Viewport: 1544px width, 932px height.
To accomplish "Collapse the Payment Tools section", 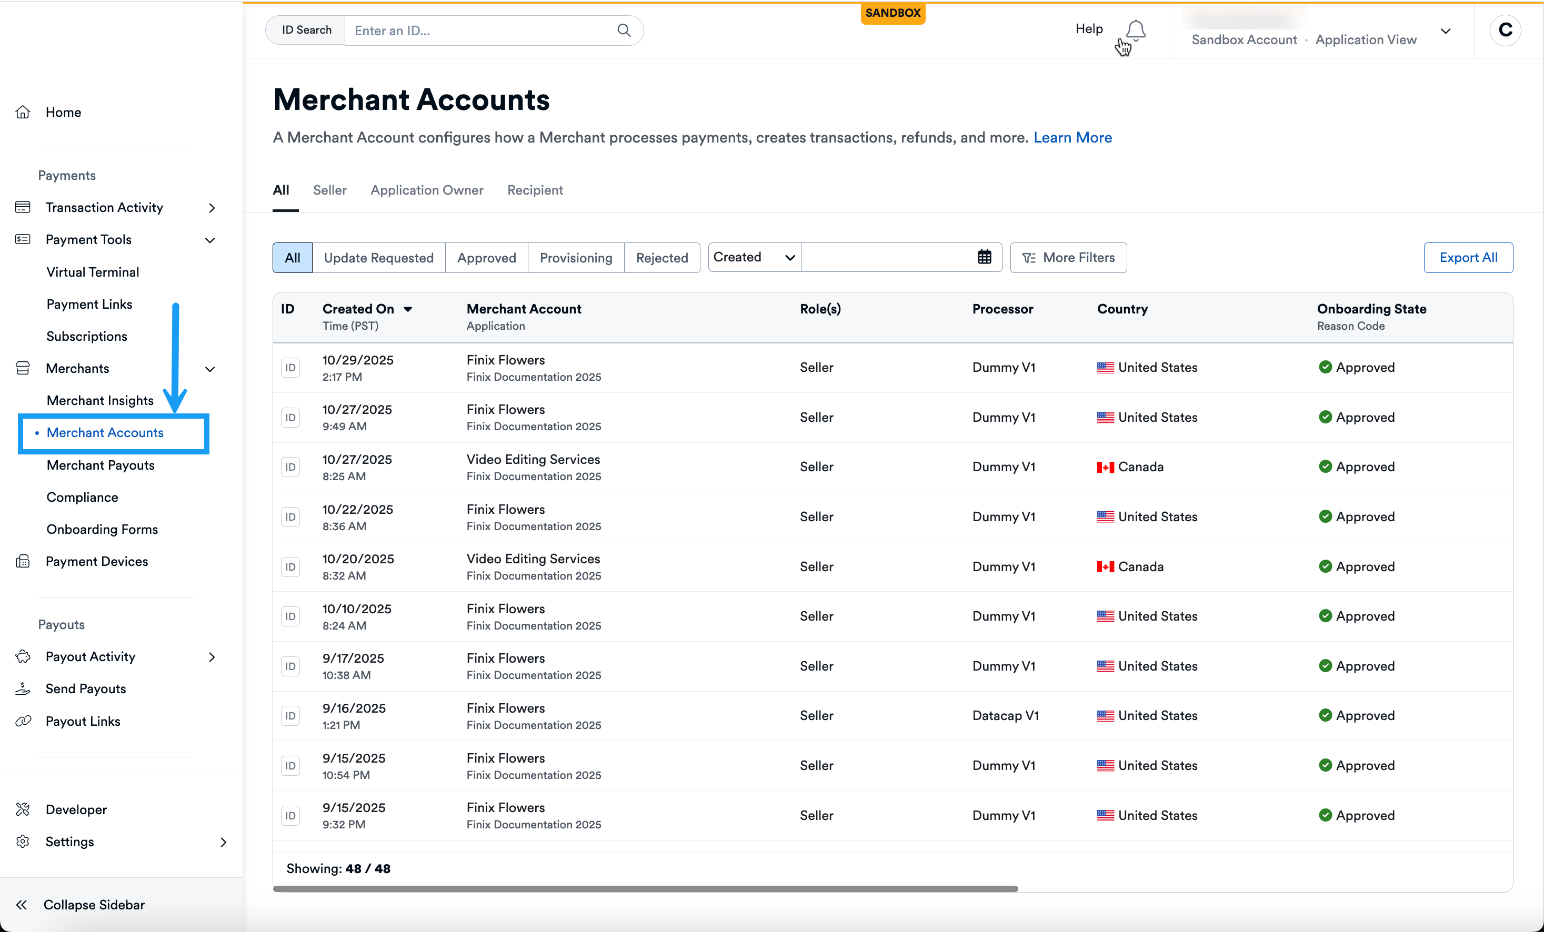I will coord(210,240).
